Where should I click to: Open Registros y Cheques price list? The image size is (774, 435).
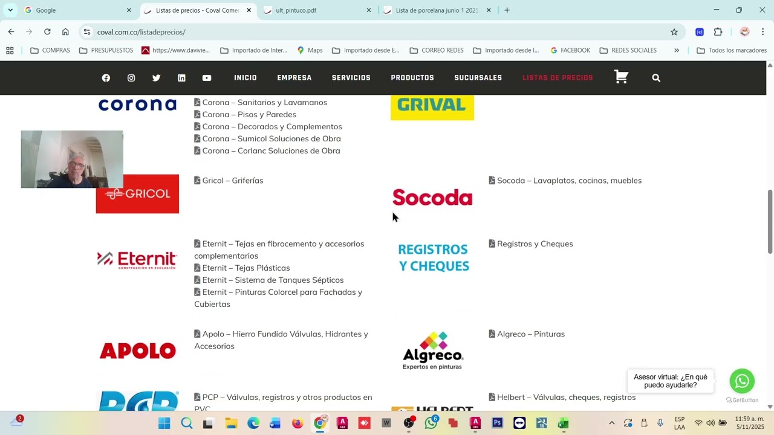tap(530, 244)
